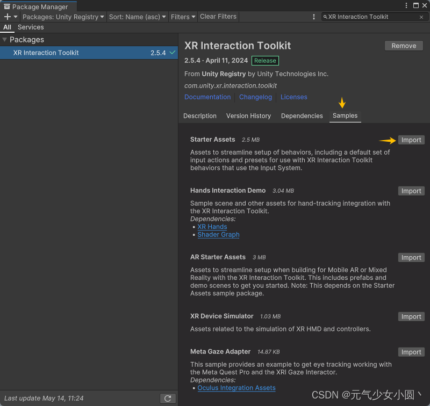Click the installed checkmark on XR Interaction Toolkit row
The image size is (430, 406).
(173, 52)
